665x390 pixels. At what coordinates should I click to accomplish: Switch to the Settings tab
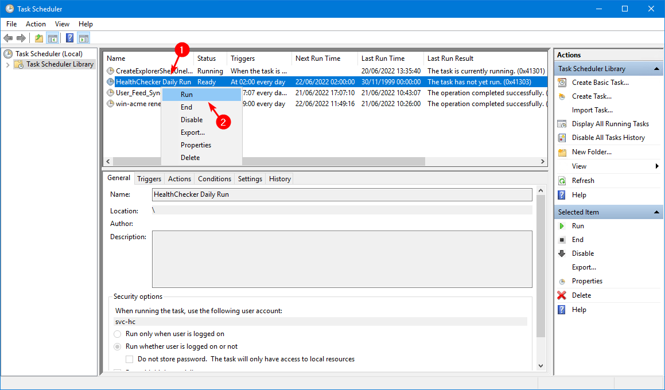pyautogui.click(x=250, y=179)
